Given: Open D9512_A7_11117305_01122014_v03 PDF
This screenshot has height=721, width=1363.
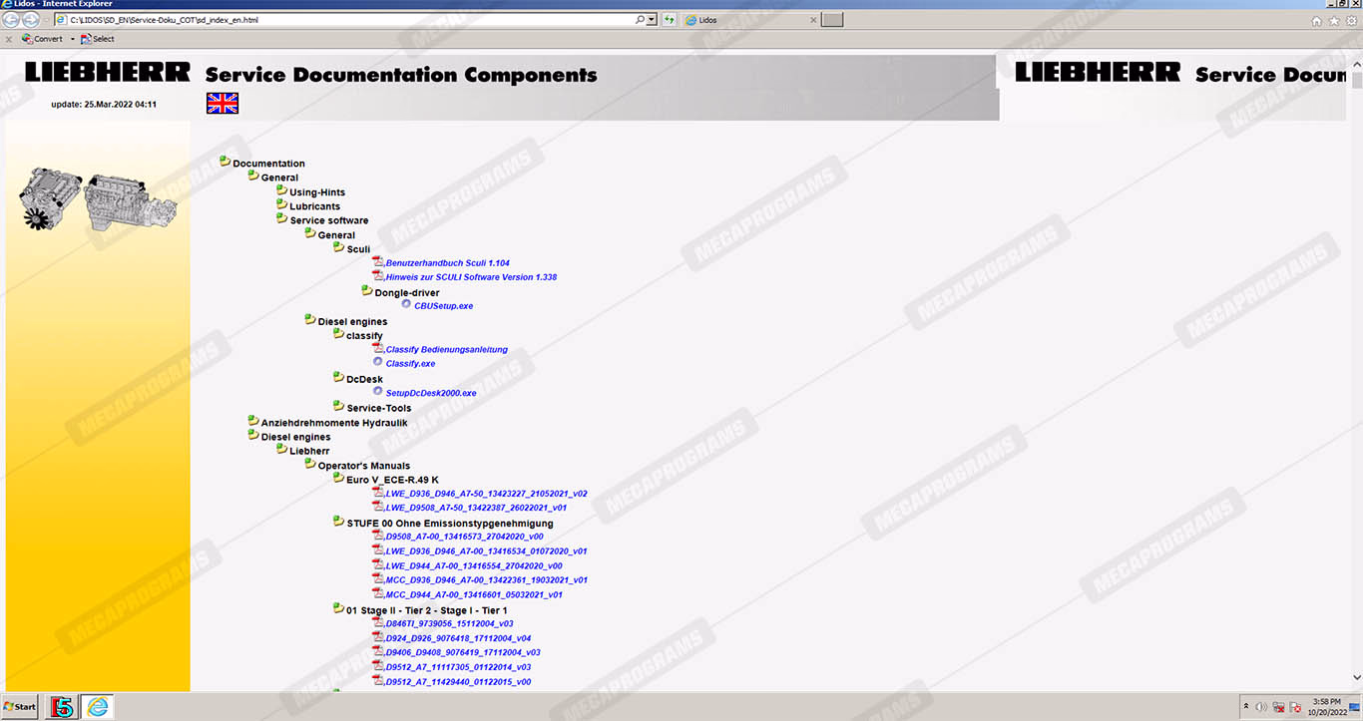Looking at the screenshot, I should (458, 667).
